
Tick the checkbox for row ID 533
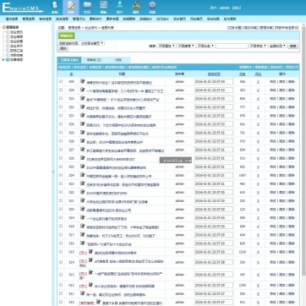click(x=61, y=98)
